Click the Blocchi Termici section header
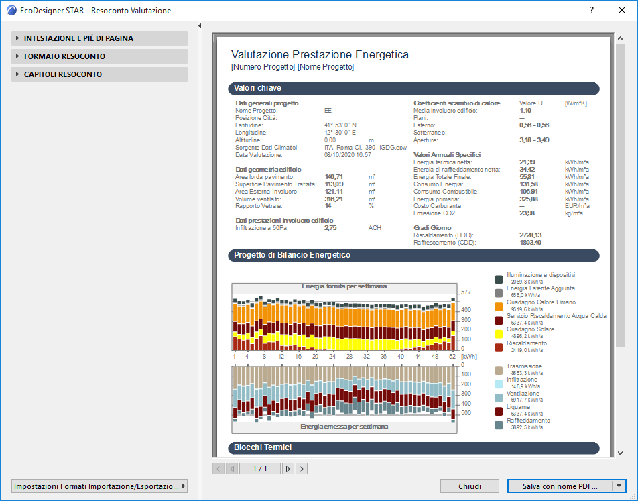 click(x=413, y=447)
